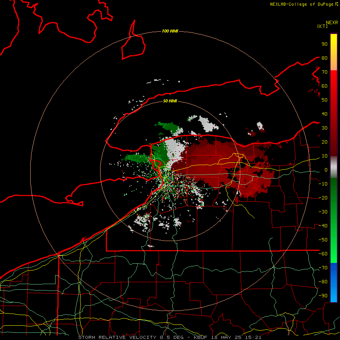Click the KBUF station identifier

tap(201, 337)
